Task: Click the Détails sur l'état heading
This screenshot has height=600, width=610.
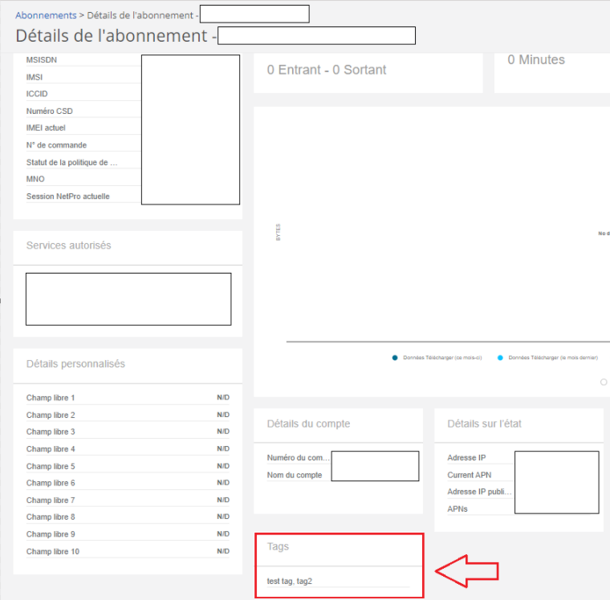Action: coord(484,424)
